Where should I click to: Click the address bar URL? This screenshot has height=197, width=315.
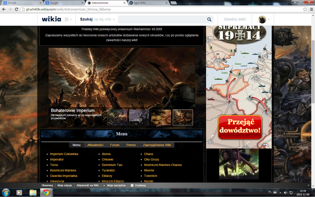coord(68,9)
